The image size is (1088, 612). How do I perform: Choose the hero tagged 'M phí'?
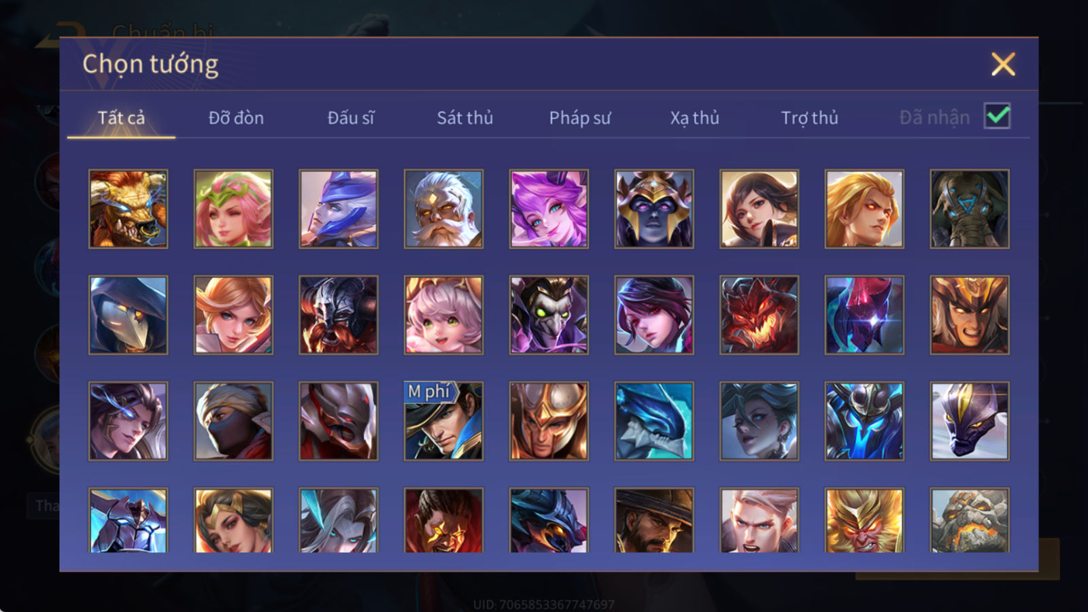pyautogui.click(x=443, y=421)
